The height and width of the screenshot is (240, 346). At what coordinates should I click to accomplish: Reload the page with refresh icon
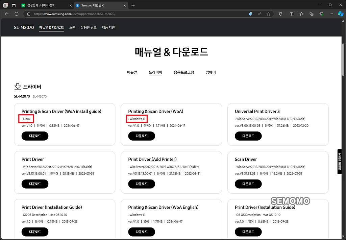coord(17,14)
